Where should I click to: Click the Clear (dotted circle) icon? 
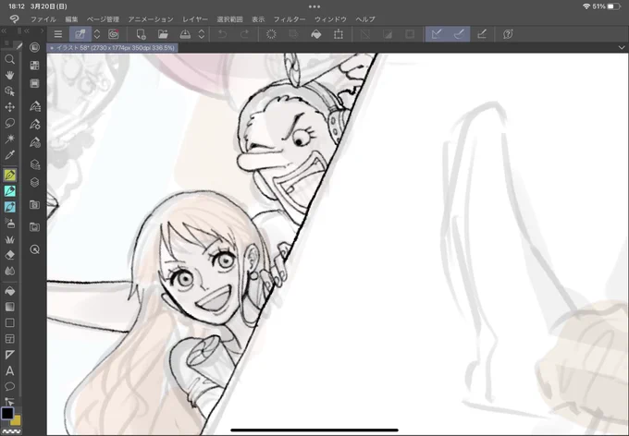(271, 34)
